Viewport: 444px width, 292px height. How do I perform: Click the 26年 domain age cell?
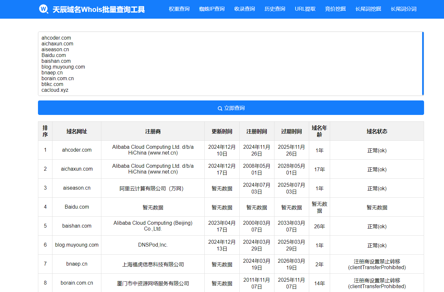click(x=319, y=226)
